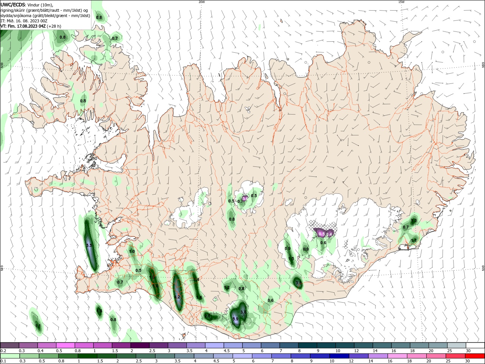The height and width of the screenshot is (364, 485).
Task: Click the 1.8 precipitation value over the sea
Action: pos(99,311)
